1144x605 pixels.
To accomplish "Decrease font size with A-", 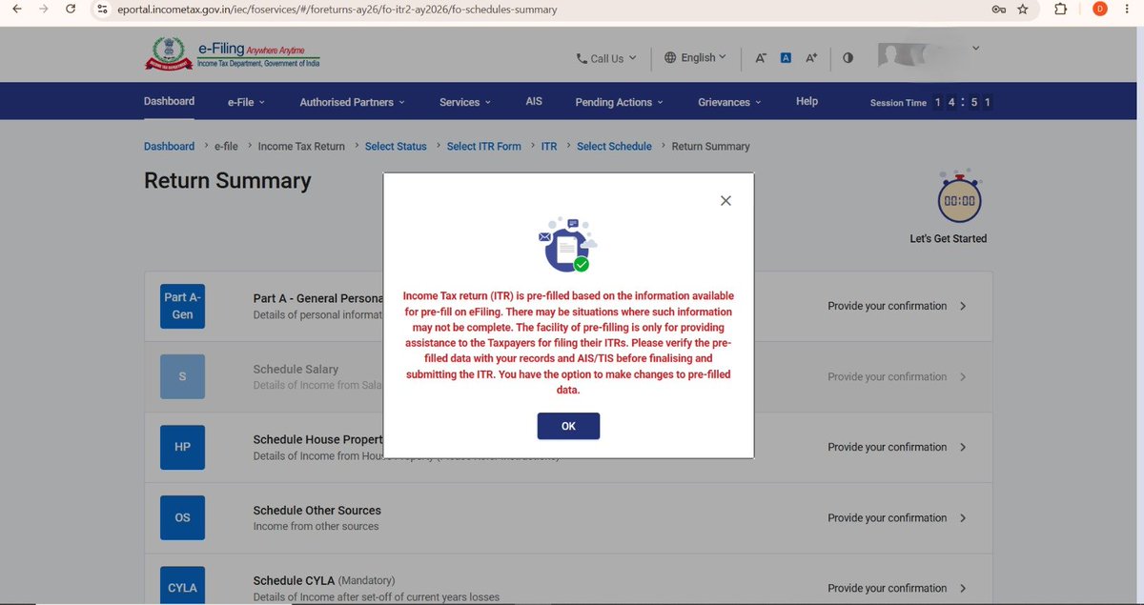I will [x=761, y=58].
